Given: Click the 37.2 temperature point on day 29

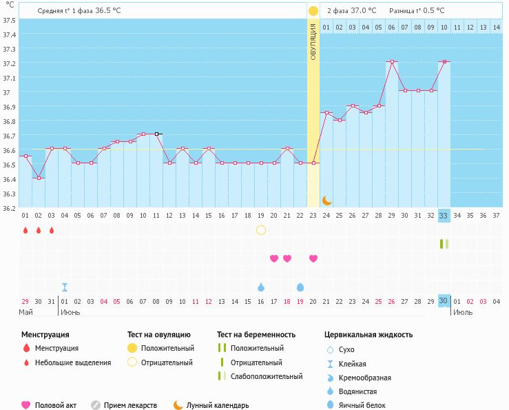Looking at the screenshot, I should tap(392, 62).
